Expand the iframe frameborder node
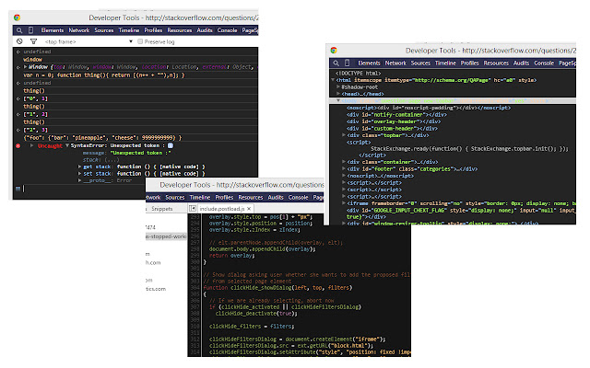 344,203
